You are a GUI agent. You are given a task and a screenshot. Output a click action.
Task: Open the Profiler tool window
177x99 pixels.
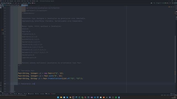click(37, 94)
